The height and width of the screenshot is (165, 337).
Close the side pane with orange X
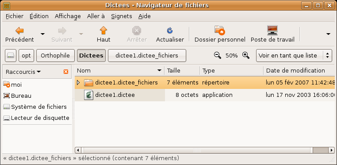coord(66,72)
